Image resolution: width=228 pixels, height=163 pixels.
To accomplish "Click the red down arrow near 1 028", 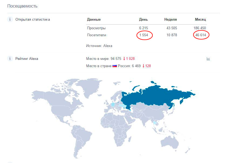I will click(x=124, y=59).
